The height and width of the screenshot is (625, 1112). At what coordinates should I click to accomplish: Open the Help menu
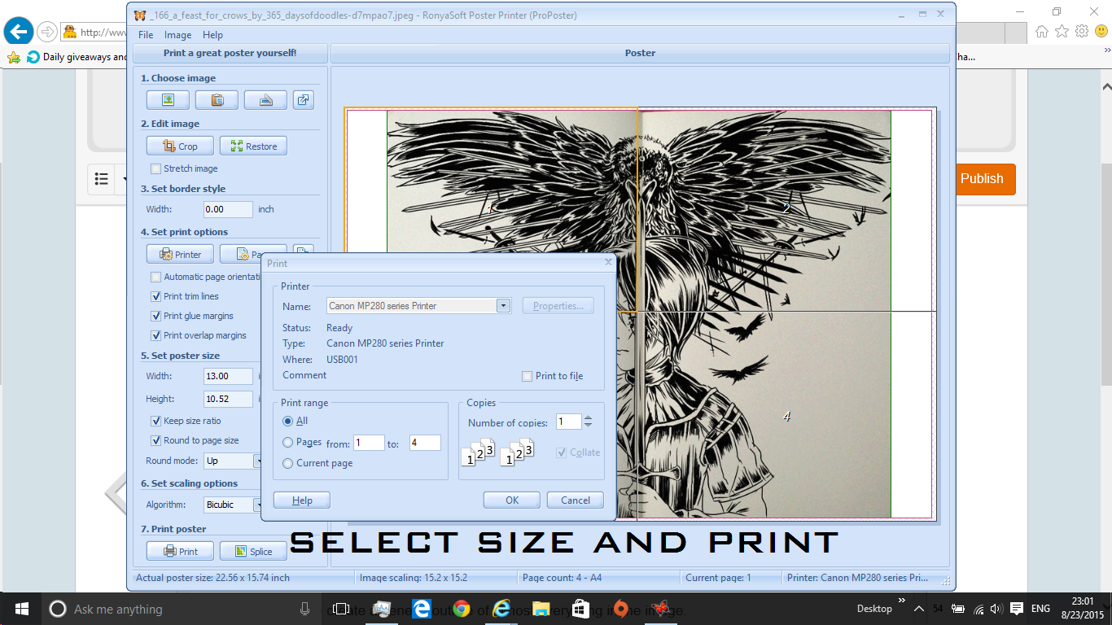pos(212,35)
